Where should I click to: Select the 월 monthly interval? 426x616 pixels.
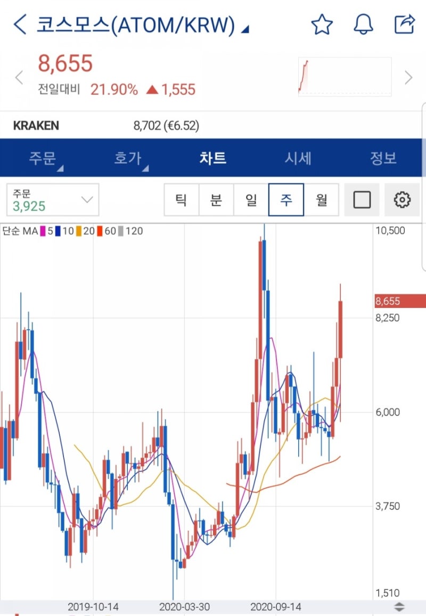coord(322,200)
